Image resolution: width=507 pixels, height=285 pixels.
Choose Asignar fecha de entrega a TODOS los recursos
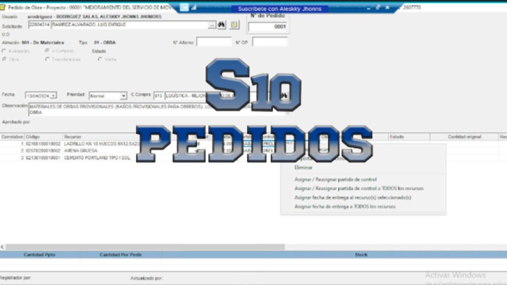click(345, 207)
